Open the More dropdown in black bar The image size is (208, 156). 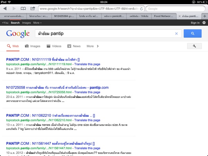click(37, 23)
